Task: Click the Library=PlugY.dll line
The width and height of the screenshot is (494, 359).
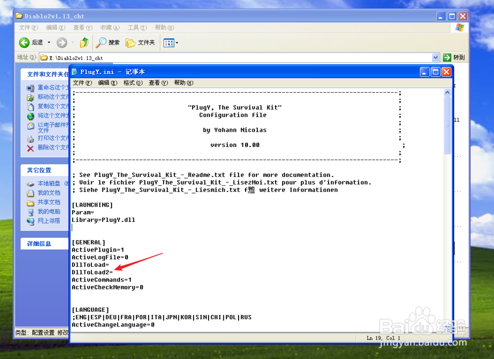Action: click(x=103, y=220)
